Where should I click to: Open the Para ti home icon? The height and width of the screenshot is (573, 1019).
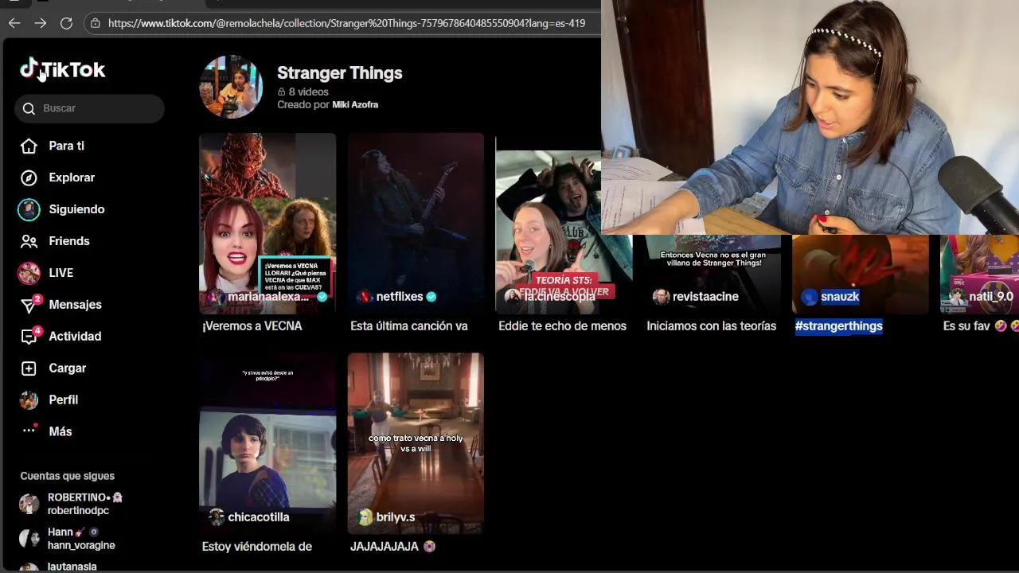click(29, 146)
